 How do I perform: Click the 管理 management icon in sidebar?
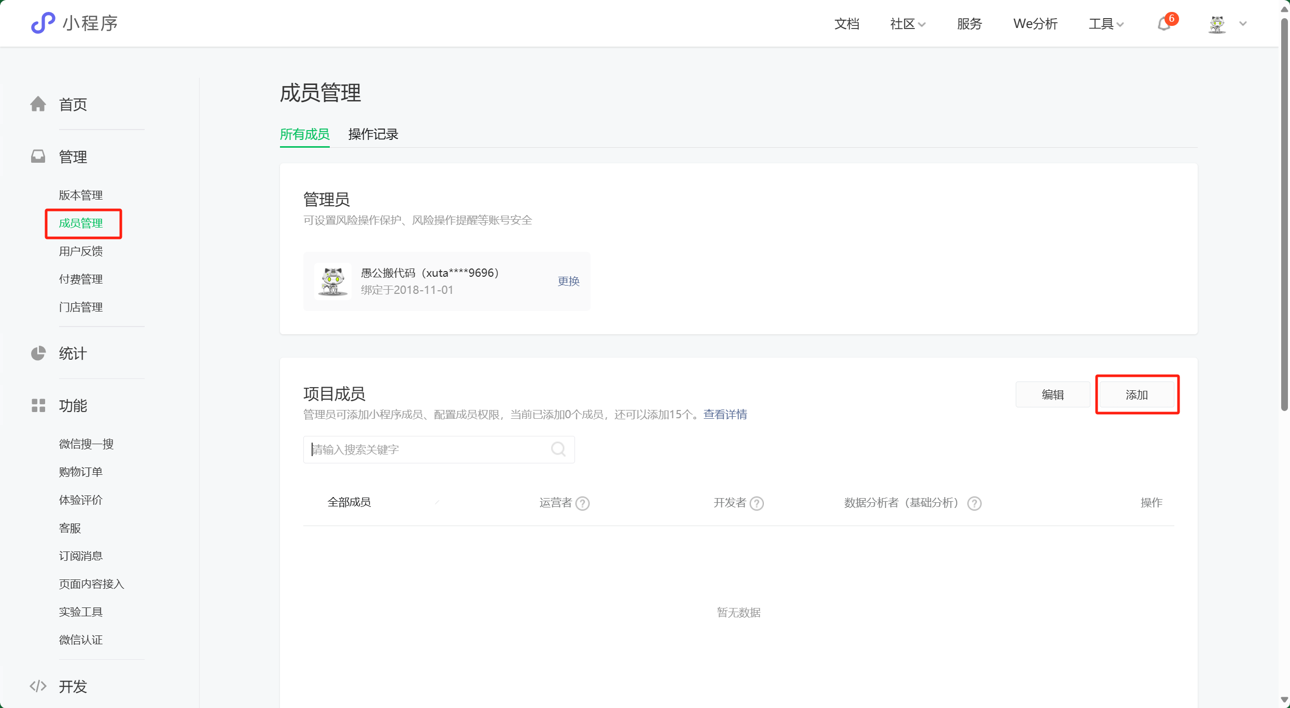point(38,156)
